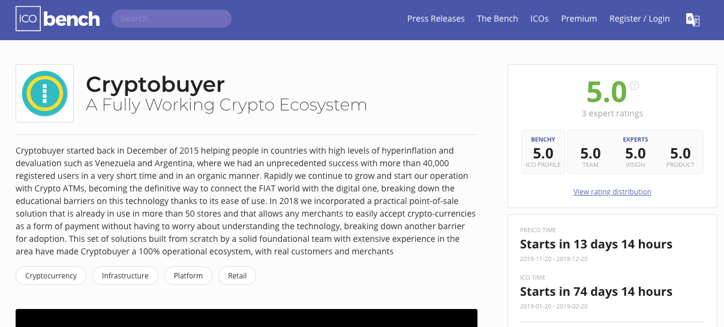
Task: Click the black video player area
Action: tap(247, 318)
